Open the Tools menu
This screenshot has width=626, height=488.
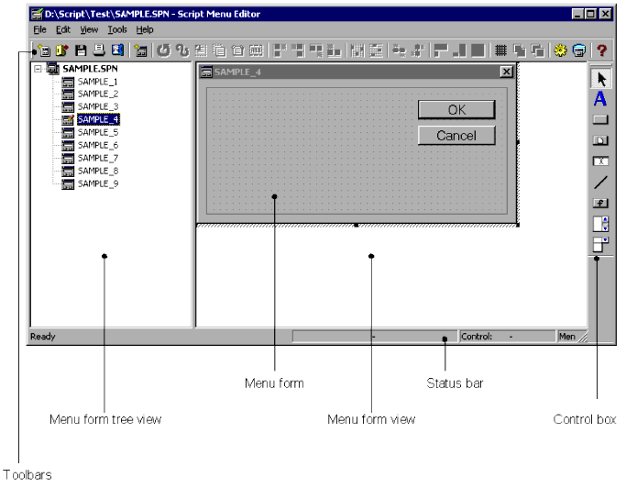[x=116, y=29]
